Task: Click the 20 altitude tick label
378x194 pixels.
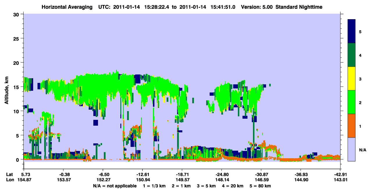Action: [x=17, y=63]
